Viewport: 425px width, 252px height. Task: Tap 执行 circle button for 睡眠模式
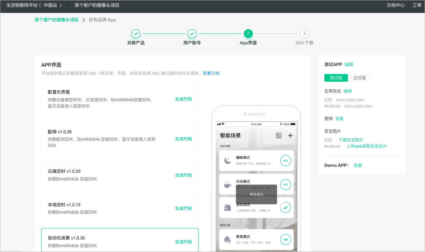286,161
